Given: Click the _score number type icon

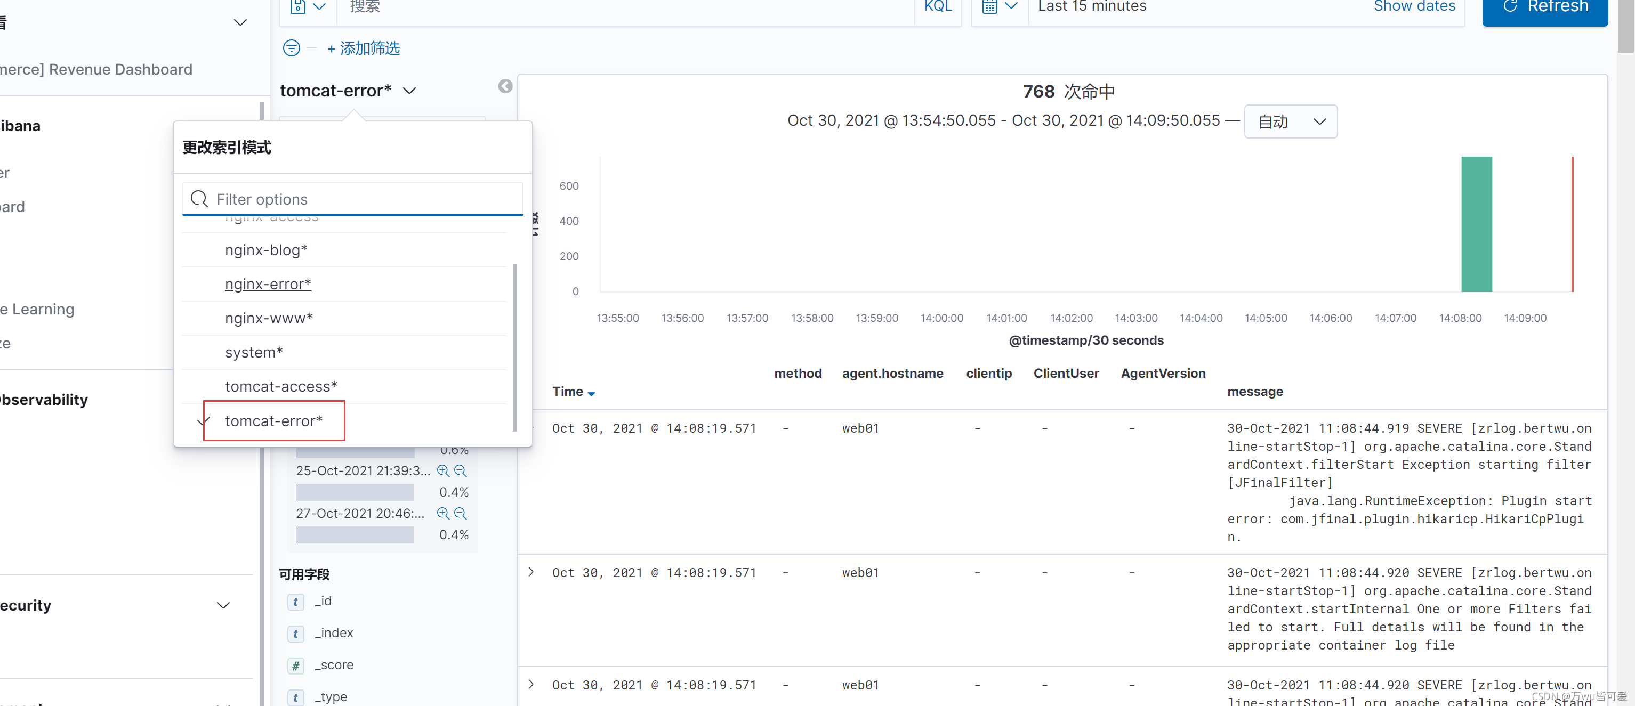Looking at the screenshot, I should pyautogui.click(x=295, y=666).
